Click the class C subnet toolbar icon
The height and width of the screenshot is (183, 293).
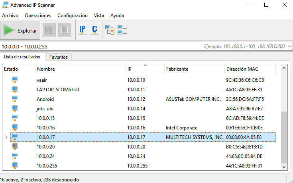click(95, 30)
